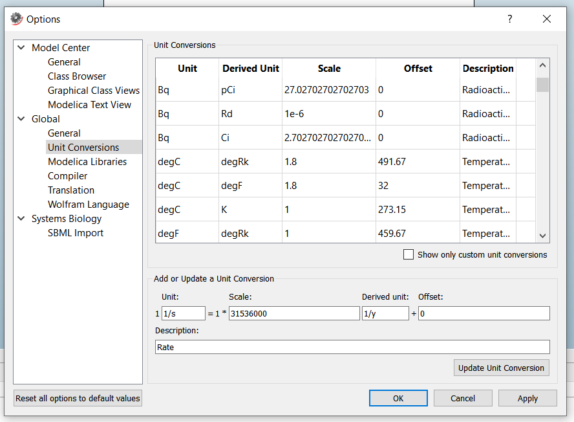Select the 1e-6 scale cell
The image size is (574, 422).
329,114
